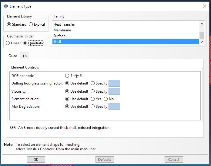The height and width of the screenshot is (166, 211).
Task: Choose Quadratic geometric order
Action: coord(34,43)
